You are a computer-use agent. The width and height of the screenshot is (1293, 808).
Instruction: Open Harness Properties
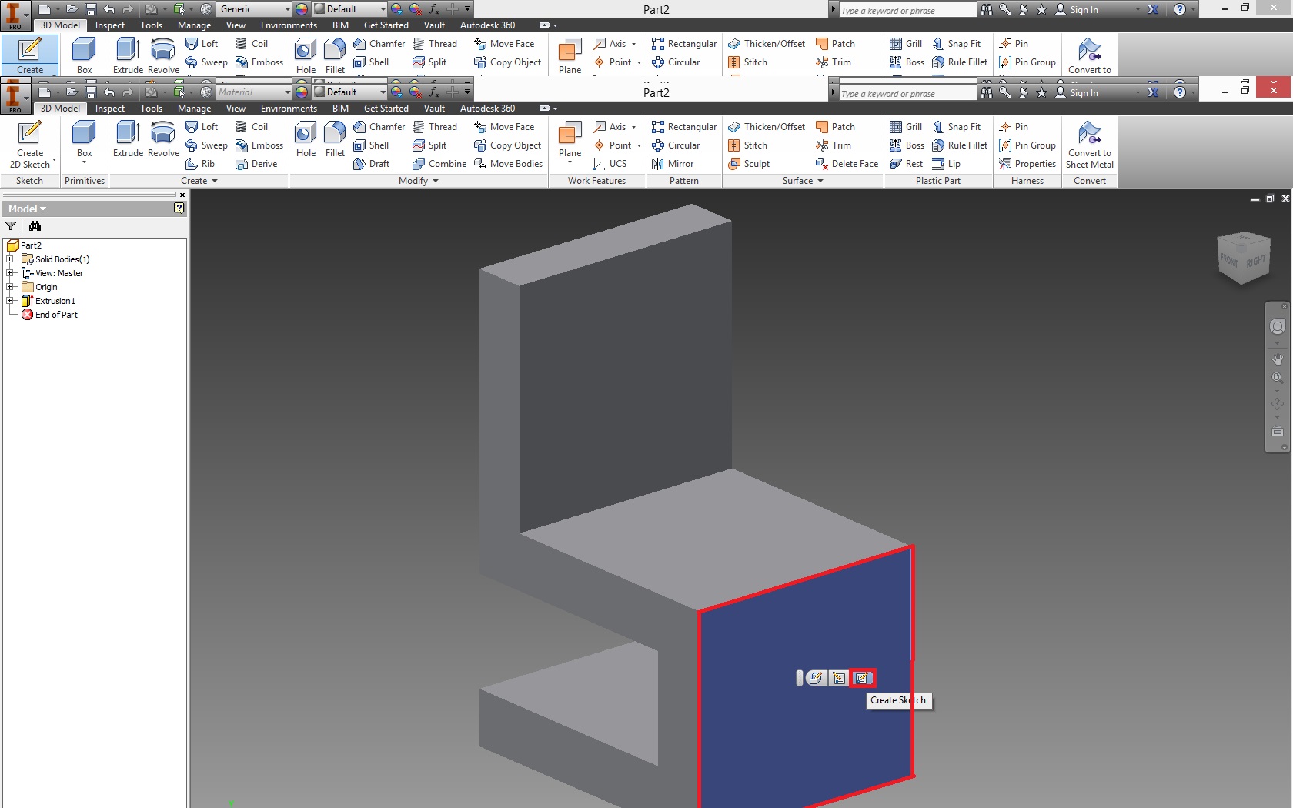click(1027, 164)
